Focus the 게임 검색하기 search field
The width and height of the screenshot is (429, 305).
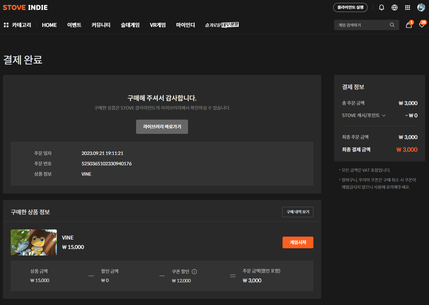[x=360, y=25]
